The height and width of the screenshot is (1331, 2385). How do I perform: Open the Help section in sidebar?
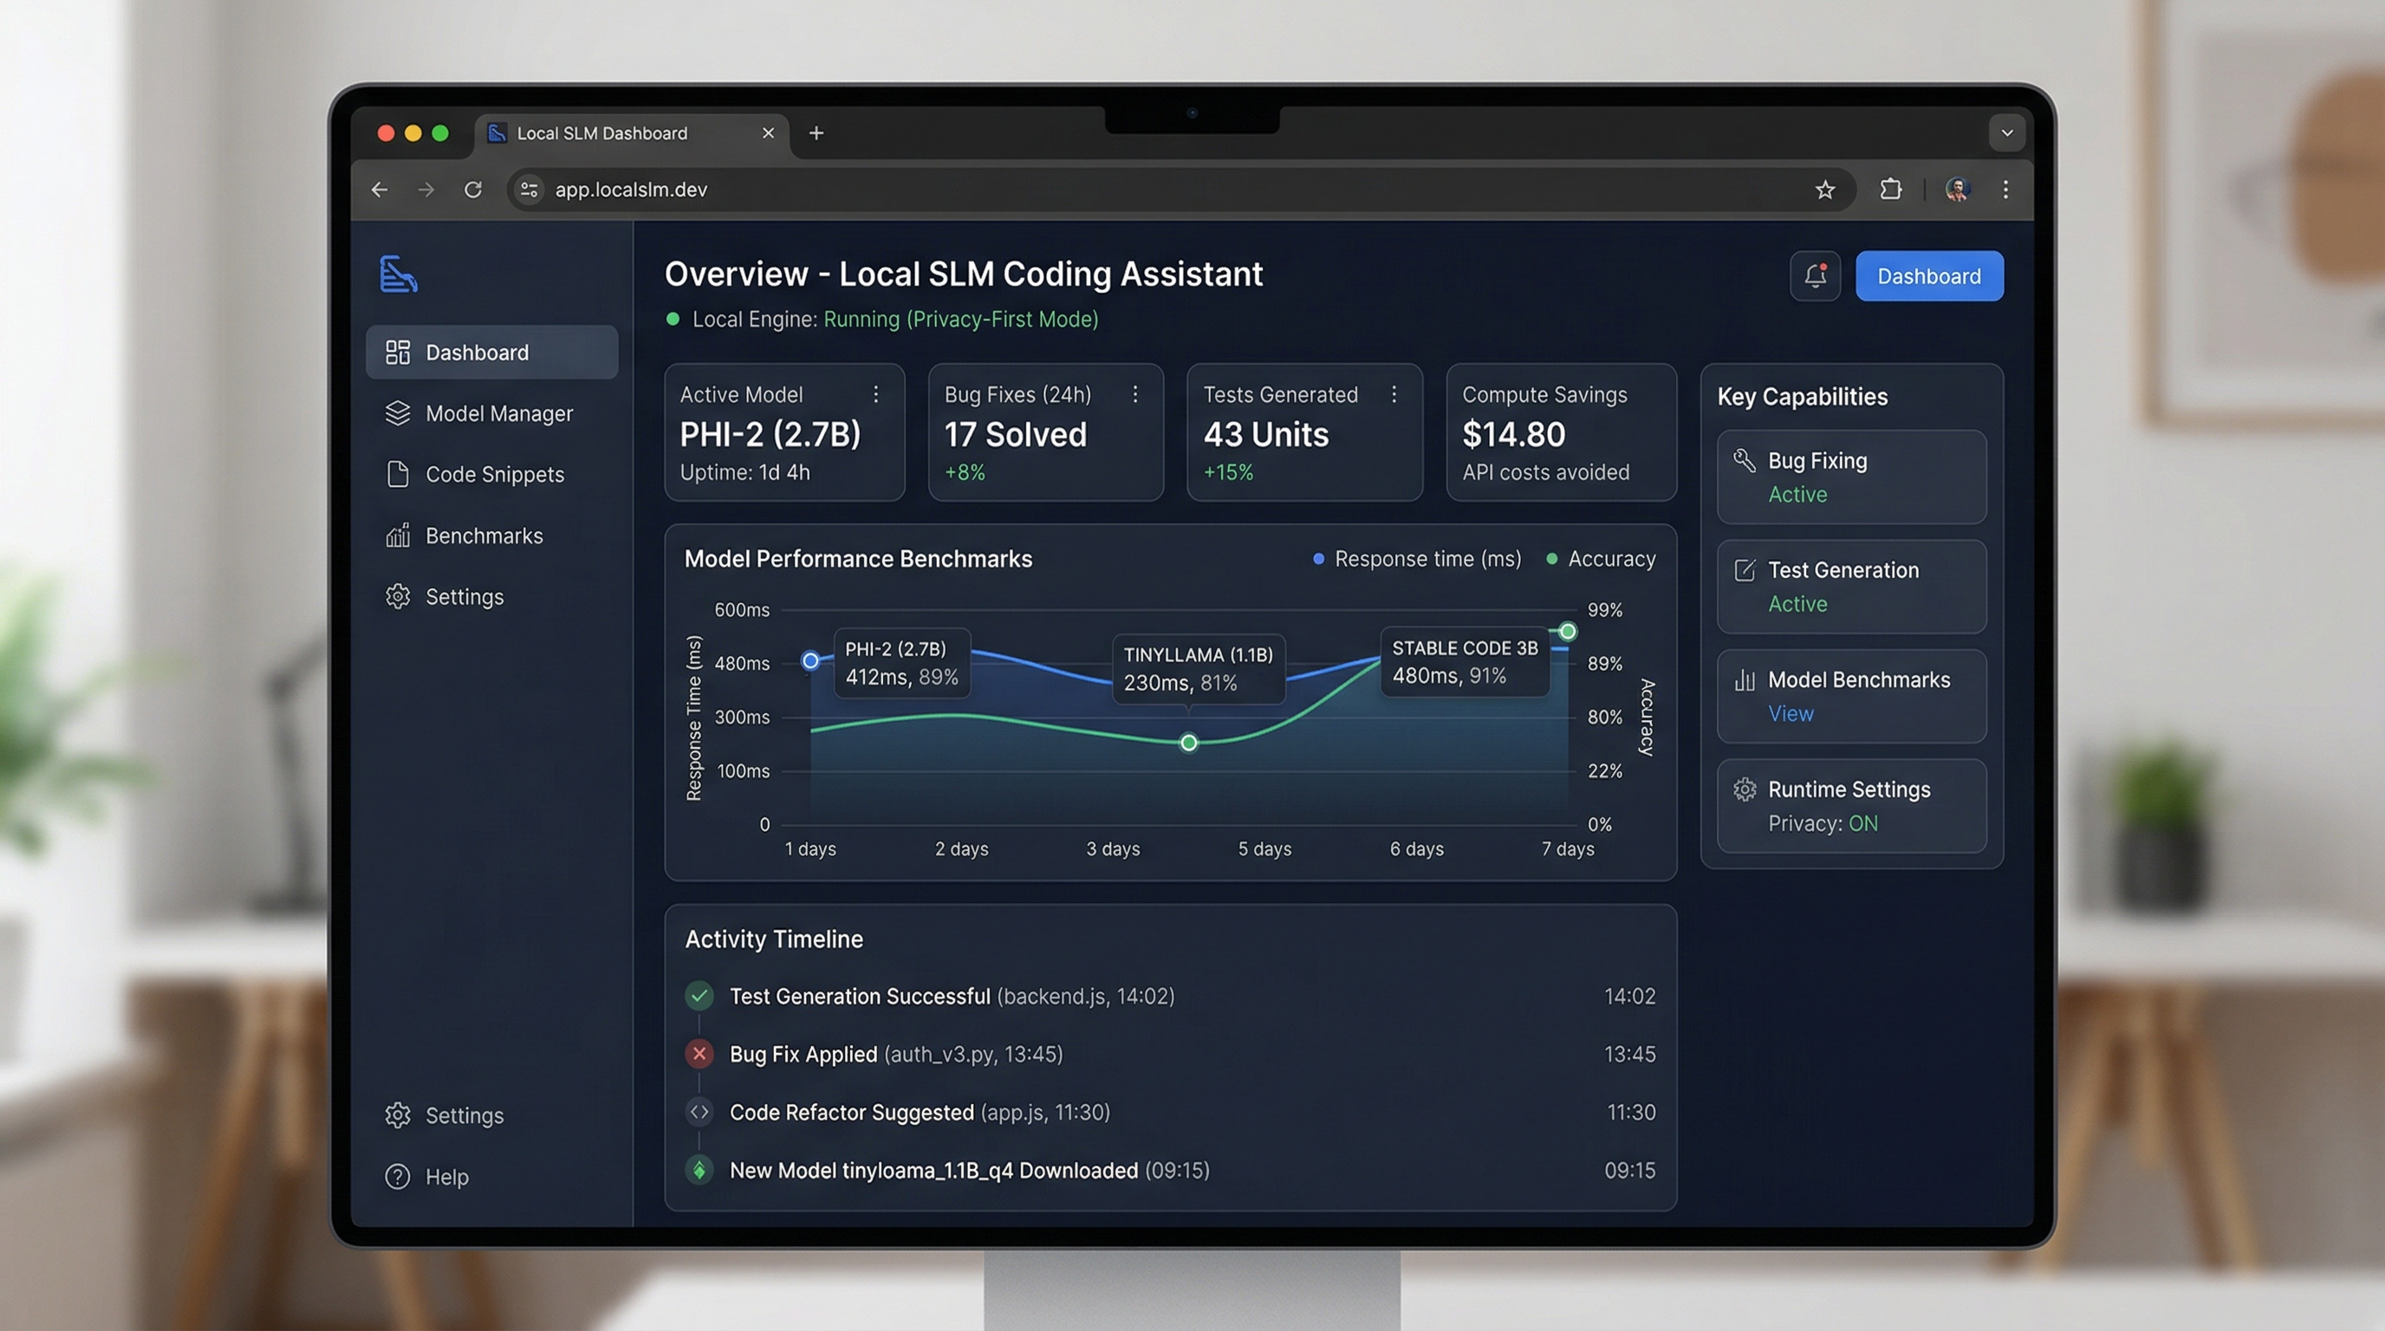point(447,1177)
